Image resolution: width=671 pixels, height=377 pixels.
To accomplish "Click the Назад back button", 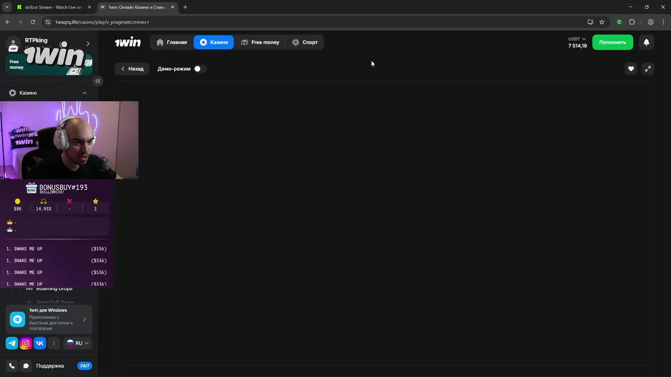I will point(132,69).
